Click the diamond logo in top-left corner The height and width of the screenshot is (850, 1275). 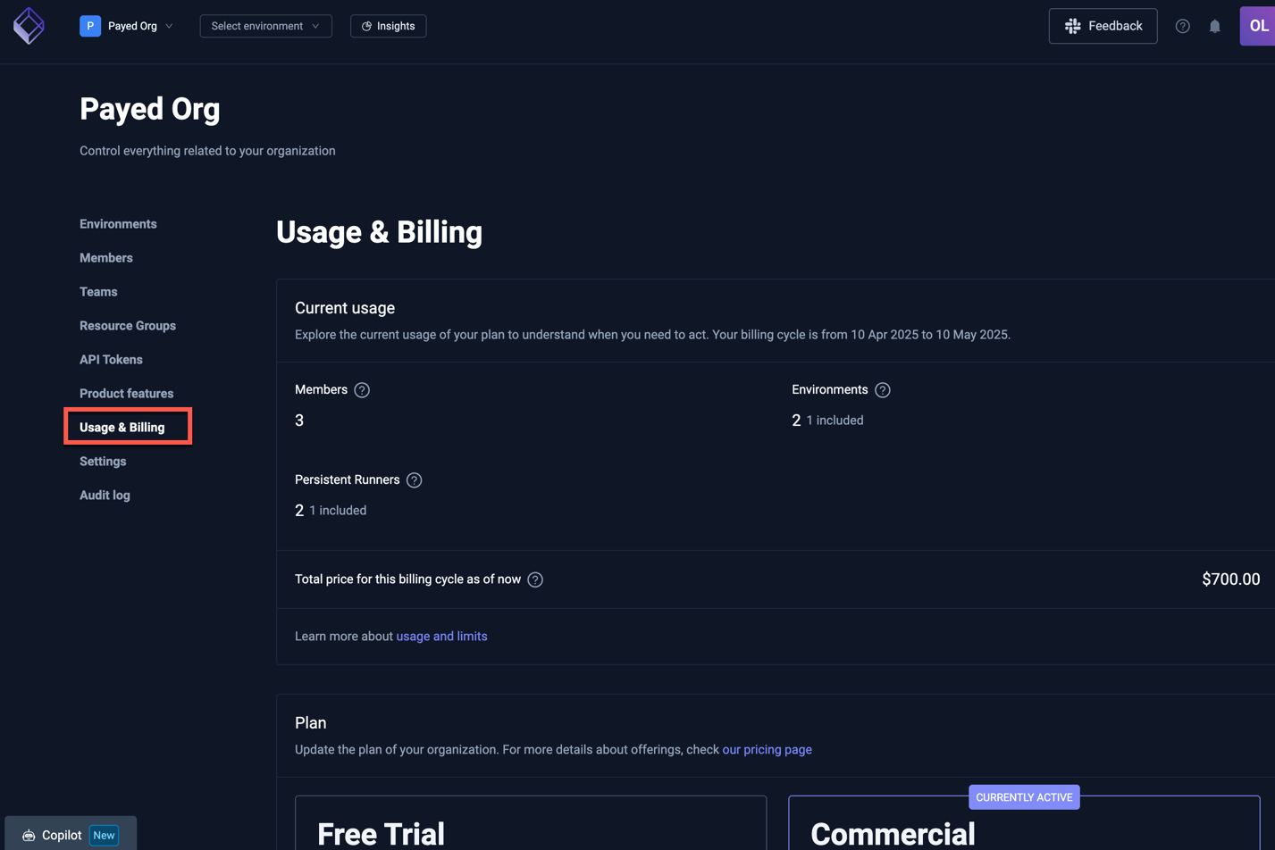click(29, 26)
